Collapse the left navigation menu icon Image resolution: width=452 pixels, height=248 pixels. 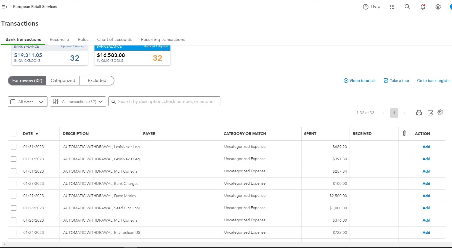coord(4,7)
